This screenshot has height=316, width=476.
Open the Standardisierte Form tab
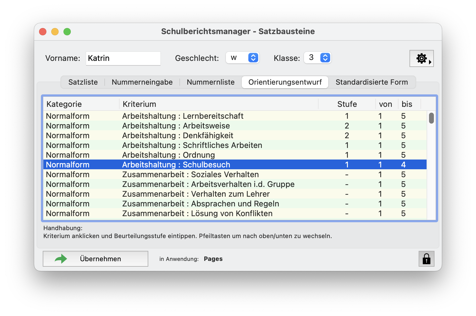tap(372, 82)
